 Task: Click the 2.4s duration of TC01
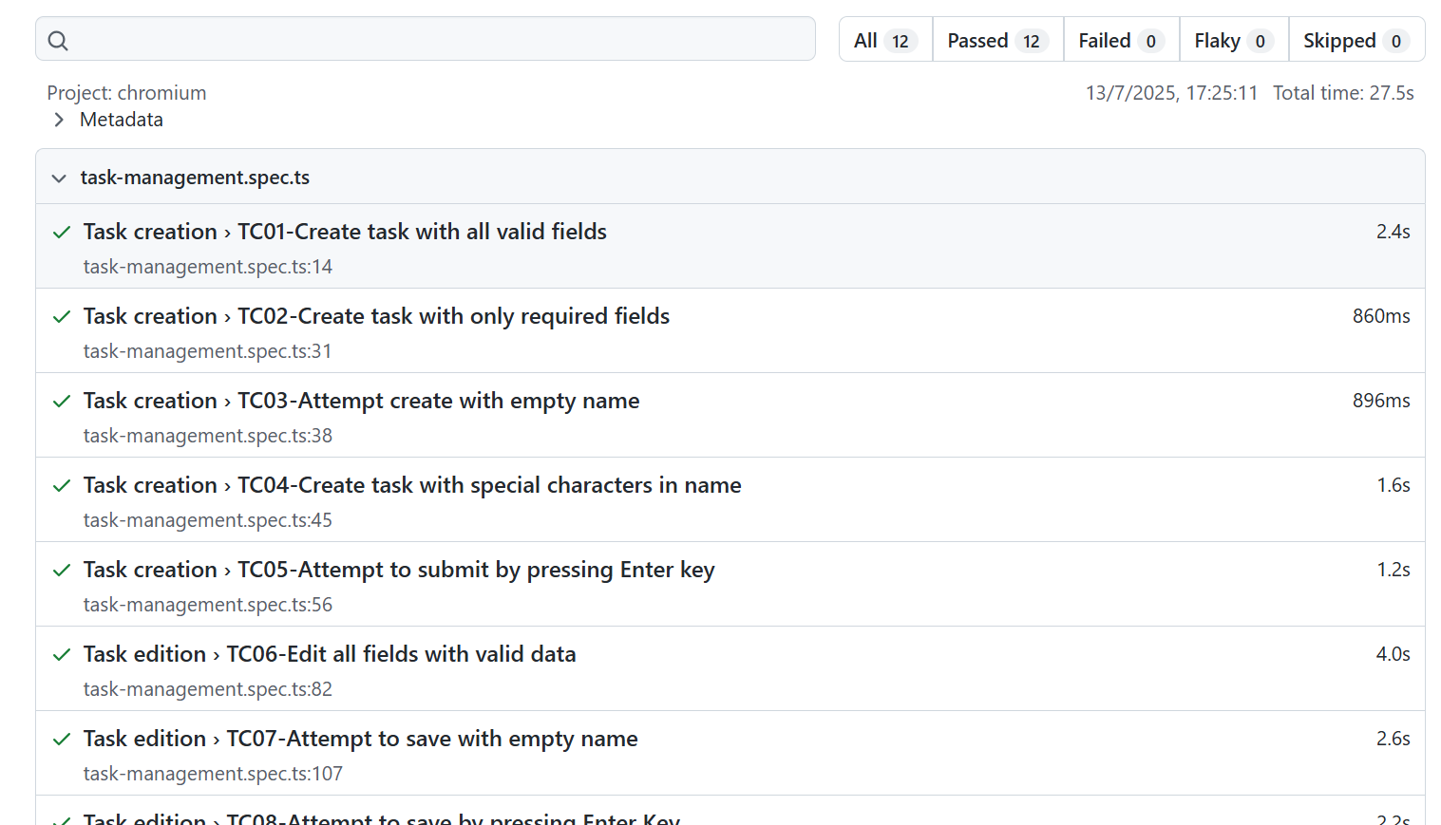tap(1393, 232)
